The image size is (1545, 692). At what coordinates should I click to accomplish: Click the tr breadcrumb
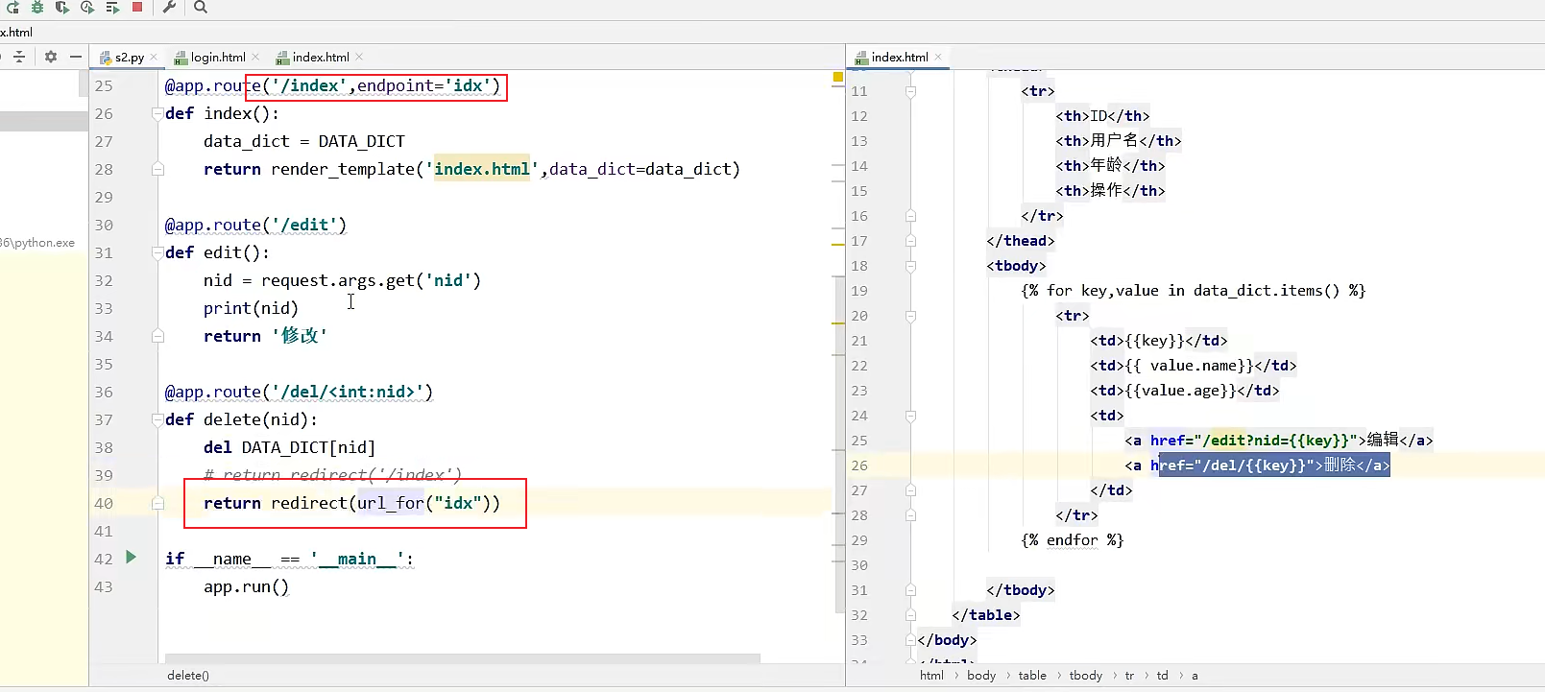pyautogui.click(x=1129, y=676)
